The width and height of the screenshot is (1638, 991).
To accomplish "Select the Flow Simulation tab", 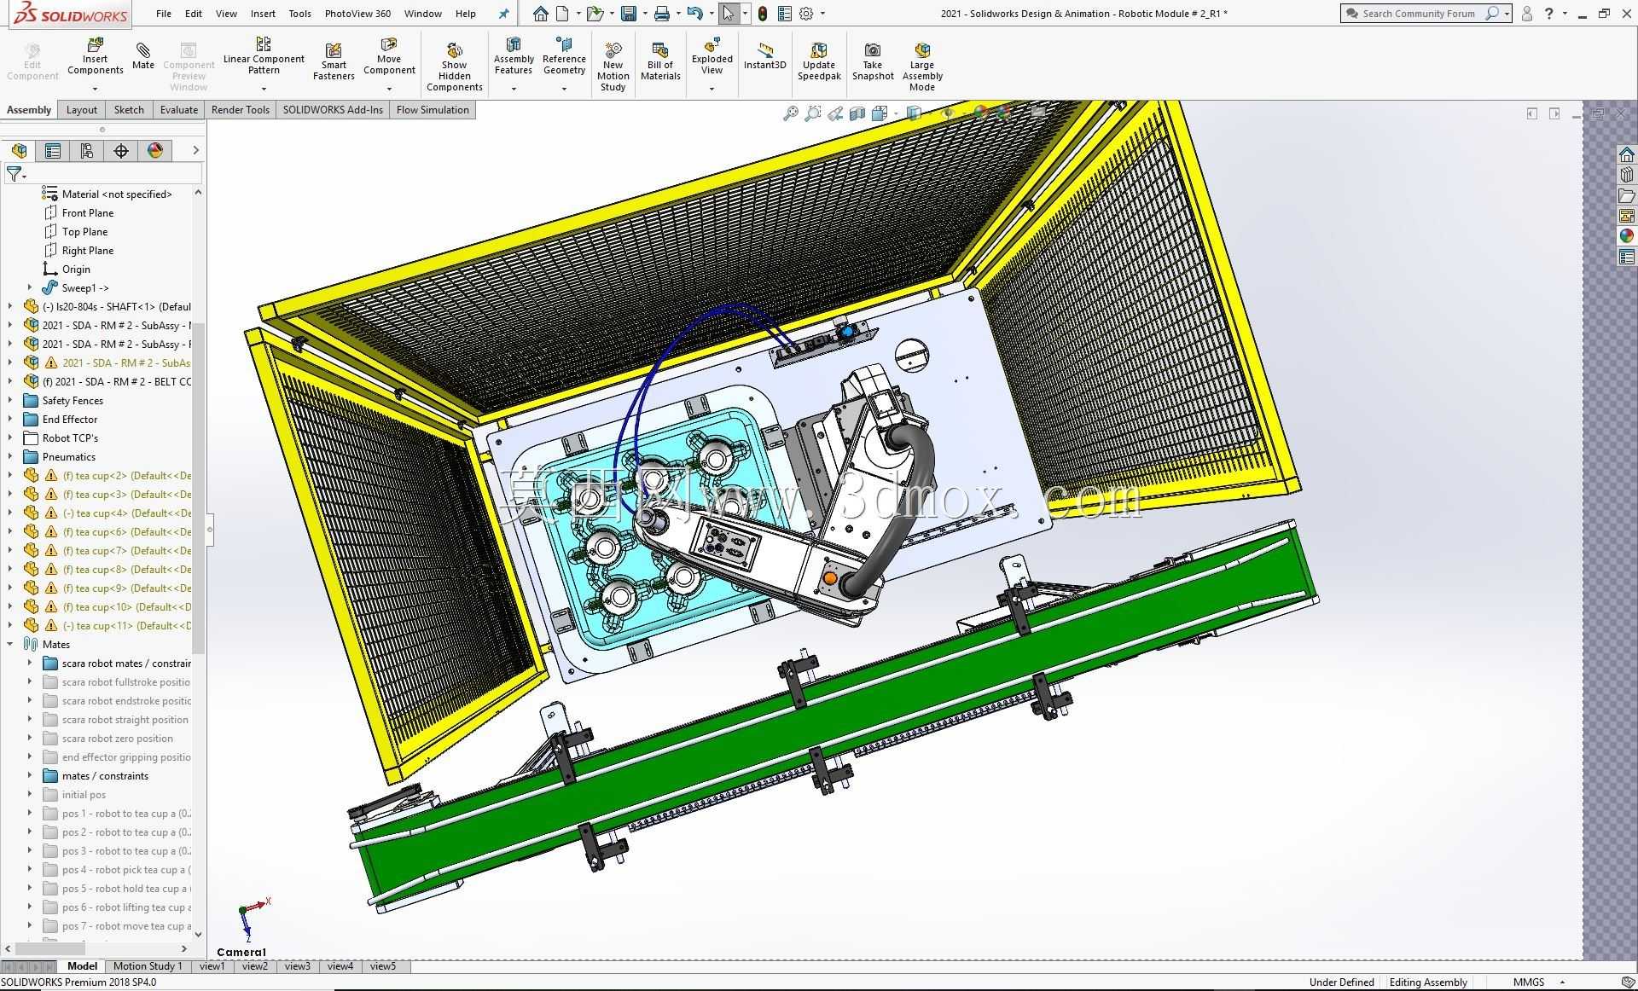I will (x=433, y=110).
